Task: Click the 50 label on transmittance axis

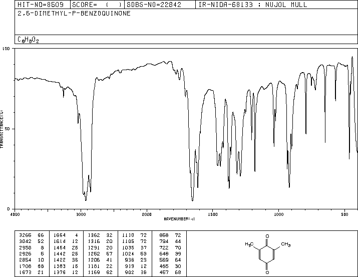Action: 8,129
